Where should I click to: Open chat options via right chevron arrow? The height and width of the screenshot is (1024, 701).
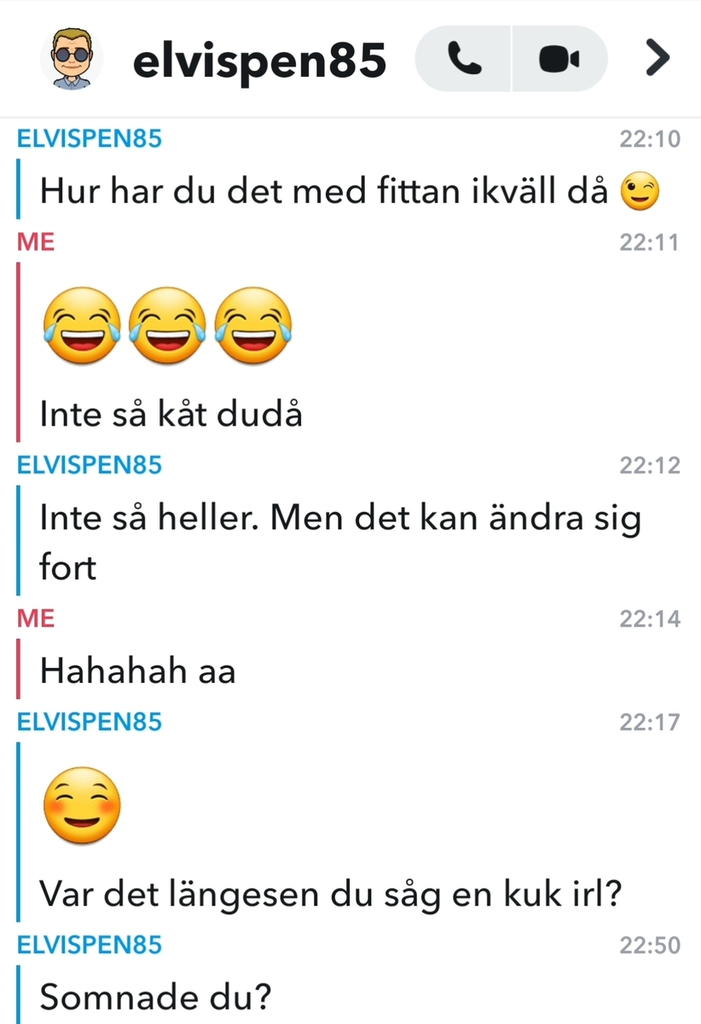[x=657, y=59]
